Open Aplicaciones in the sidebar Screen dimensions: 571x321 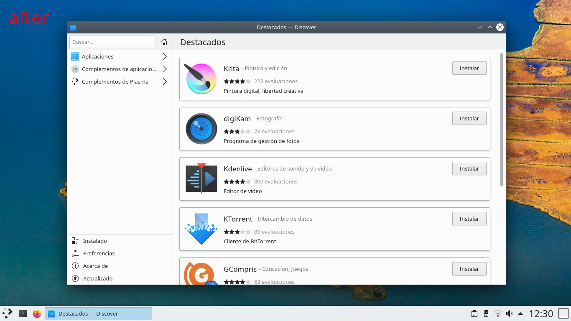point(120,56)
